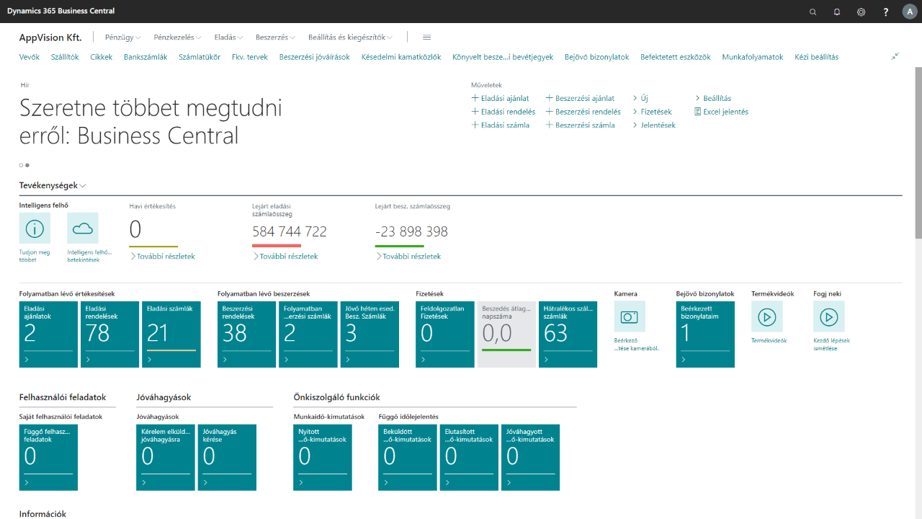Open Kézi beállítás page
Screen dimensions: 922x519
(817, 57)
